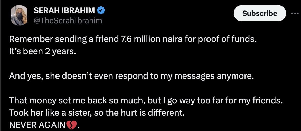Screen dimensions: 301x131
Task: Click the "It's been 2 years." line
Action: (43, 51)
